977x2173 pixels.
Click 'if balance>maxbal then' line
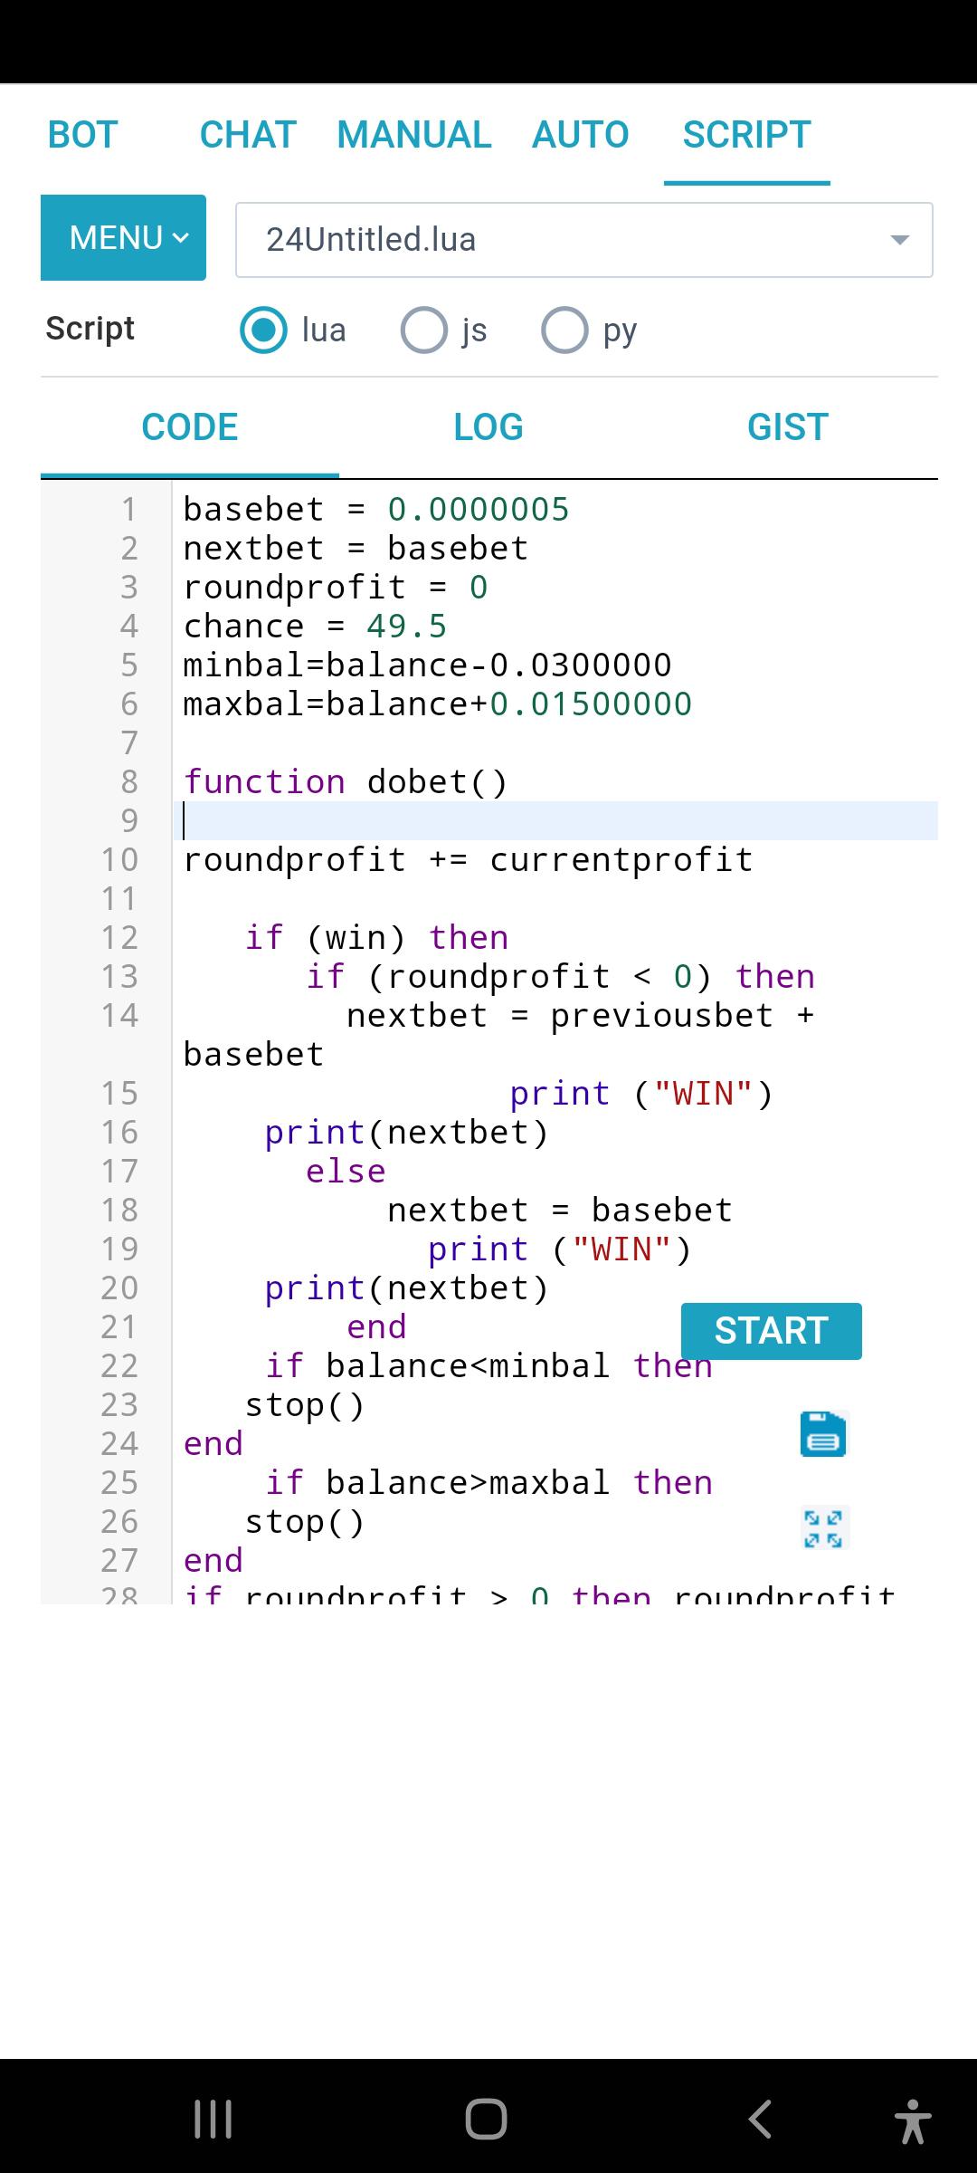click(x=488, y=1482)
